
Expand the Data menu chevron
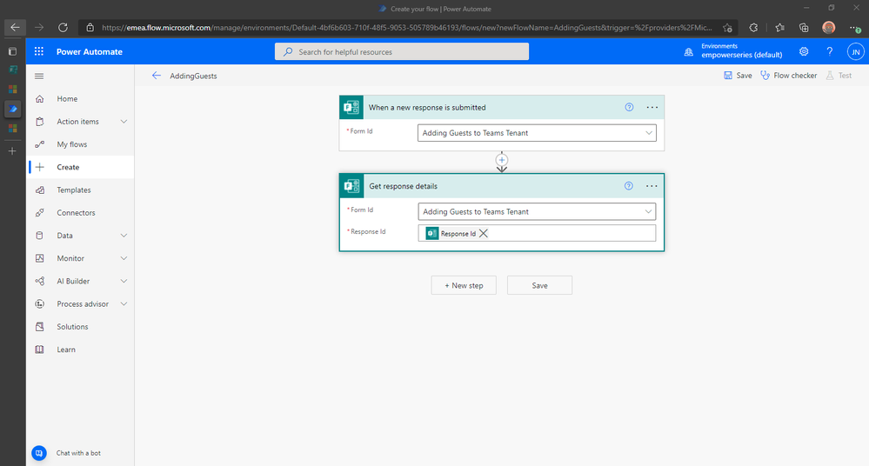tap(124, 236)
